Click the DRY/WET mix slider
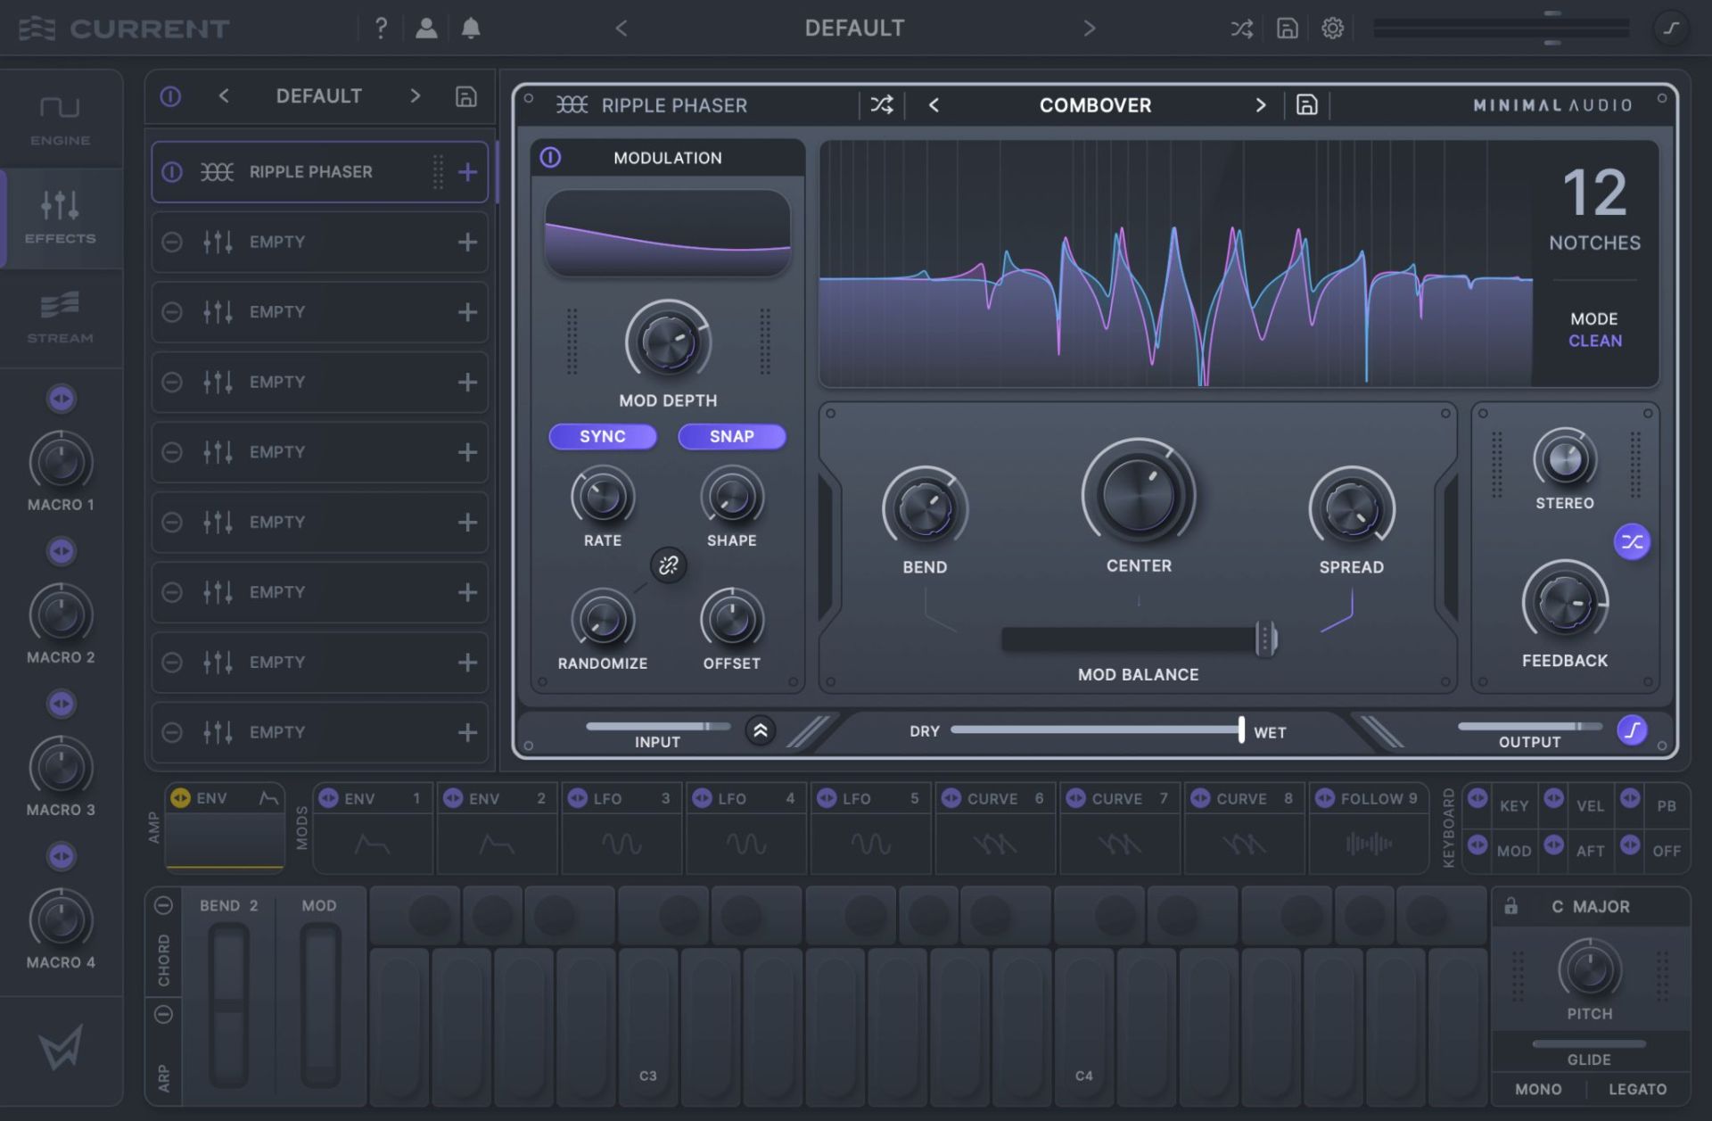Image resolution: width=1712 pixels, height=1121 pixels. click(1097, 729)
